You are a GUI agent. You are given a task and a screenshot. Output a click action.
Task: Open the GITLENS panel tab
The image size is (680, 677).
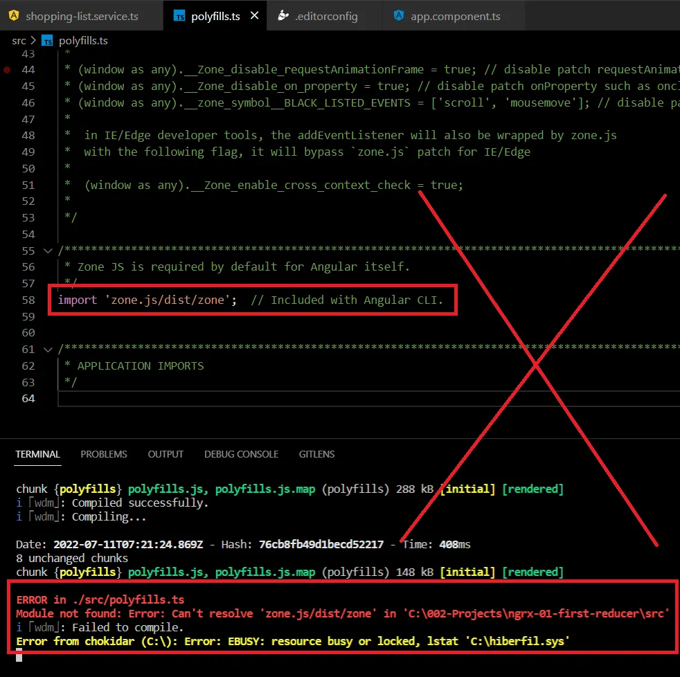[x=316, y=454]
